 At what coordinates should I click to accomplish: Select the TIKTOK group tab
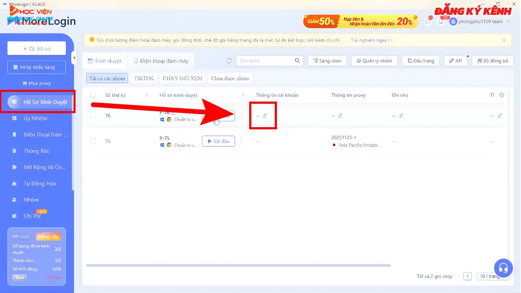pyautogui.click(x=143, y=78)
